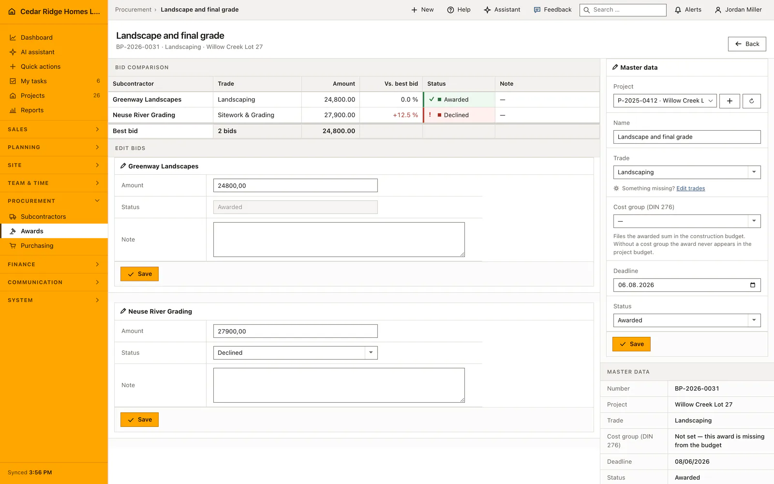Expand the SALES section
This screenshot has height=484, width=774.
(x=54, y=129)
